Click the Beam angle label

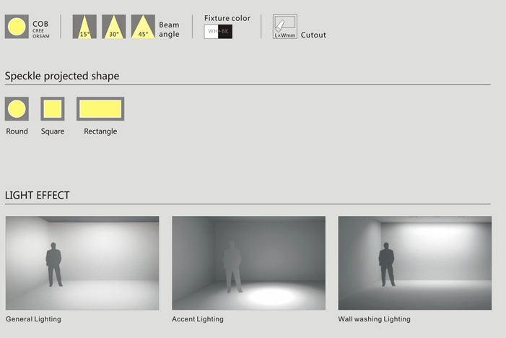click(x=169, y=30)
